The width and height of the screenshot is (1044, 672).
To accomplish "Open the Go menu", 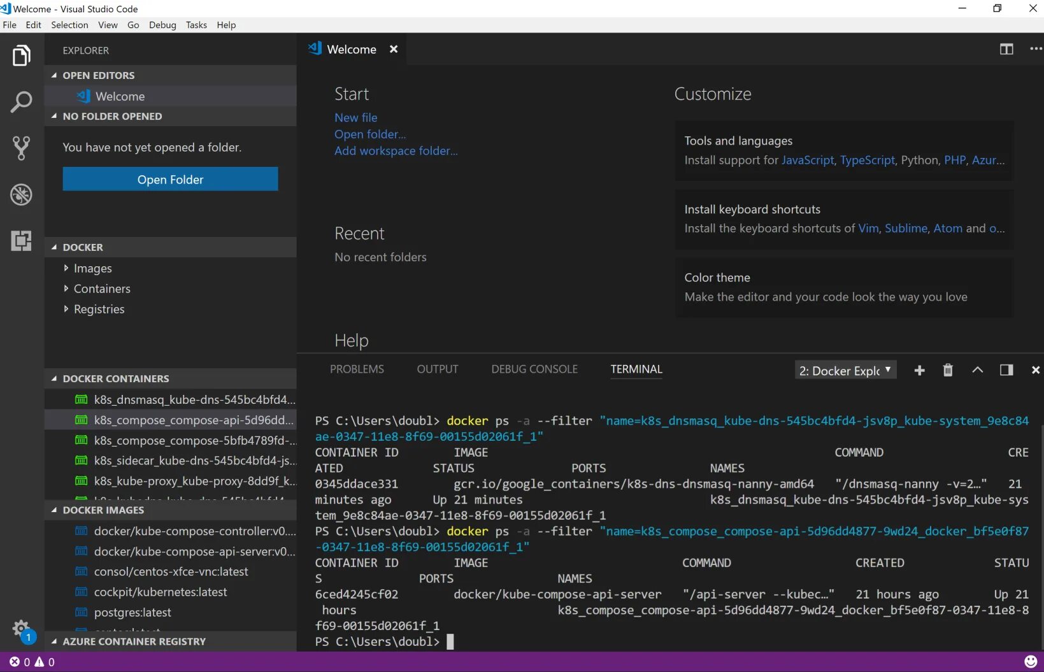I will (x=133, y=25).
